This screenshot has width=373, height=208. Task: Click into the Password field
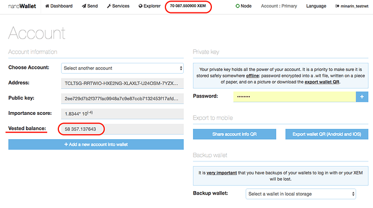(x=295, y=97)
